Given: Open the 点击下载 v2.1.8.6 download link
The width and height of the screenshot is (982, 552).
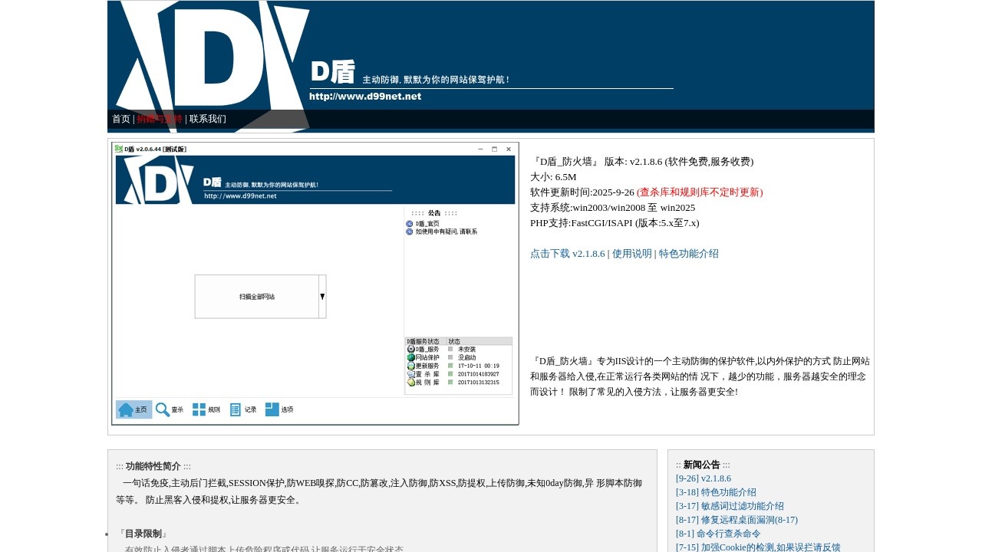Looking at the screenshot, I should 567,253.
